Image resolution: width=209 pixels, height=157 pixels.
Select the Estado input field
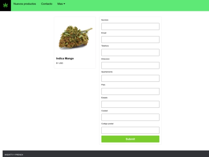point(130,104)
